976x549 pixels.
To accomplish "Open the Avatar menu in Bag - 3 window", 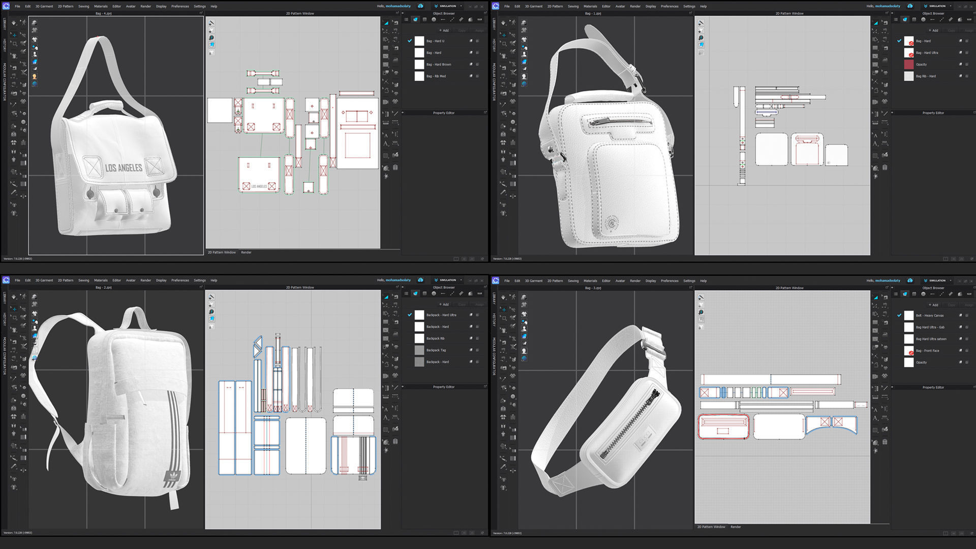I will 620,281.
